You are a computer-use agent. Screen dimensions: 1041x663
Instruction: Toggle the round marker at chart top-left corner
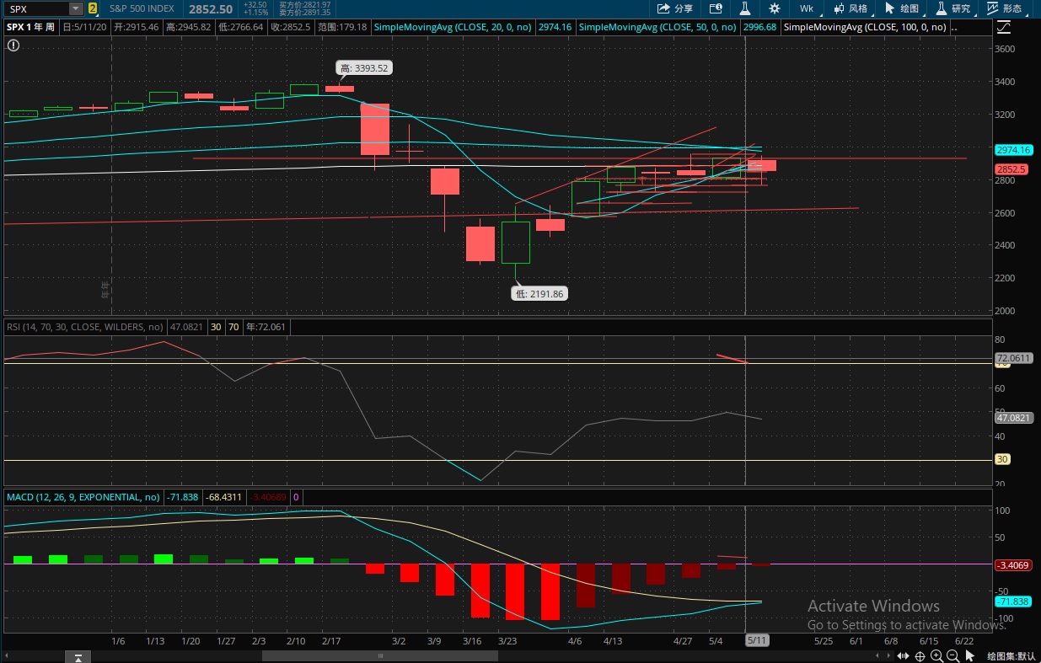click(x=13, y=45)
